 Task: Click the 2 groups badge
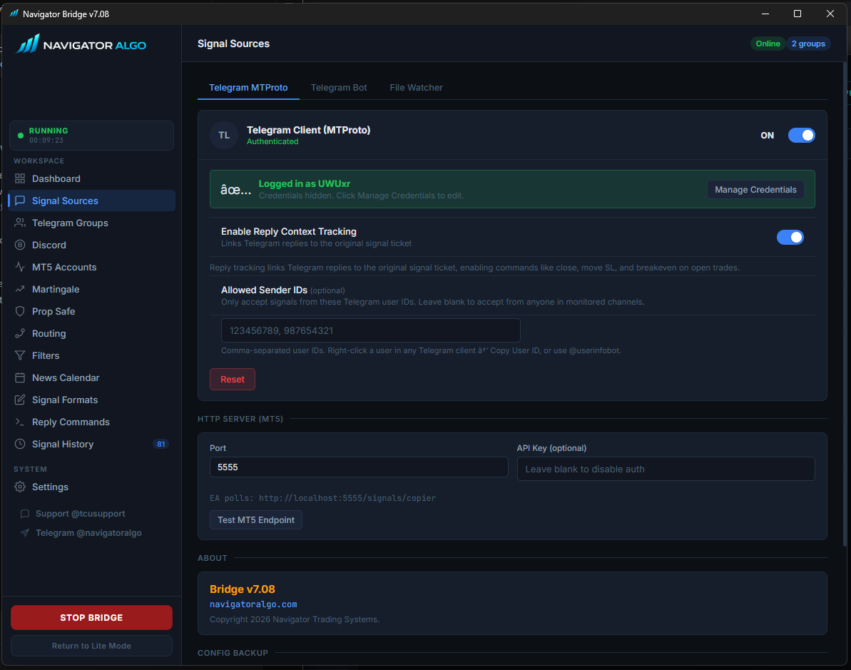[x=808, y=44]
